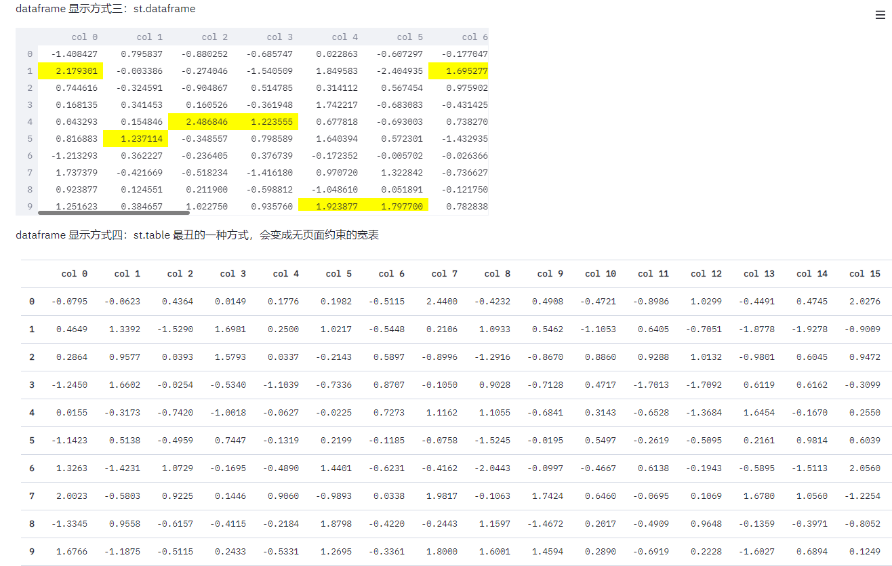Click cell -0.904867 in dataframe
Viewport: 892px width, 566px height.
pos(201,87)
